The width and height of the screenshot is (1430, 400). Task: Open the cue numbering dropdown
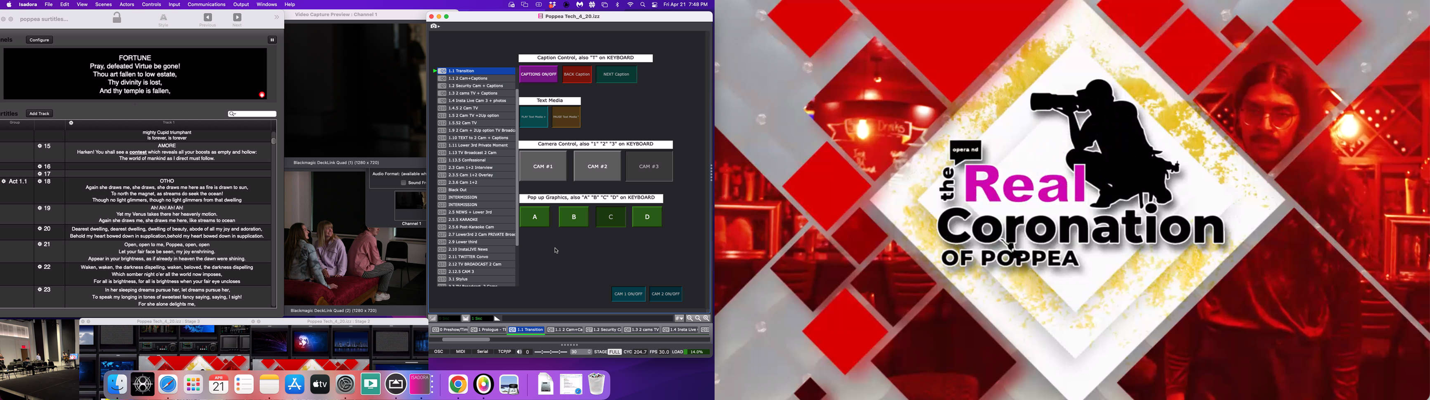pyautogui.click(x=679, y=318)
